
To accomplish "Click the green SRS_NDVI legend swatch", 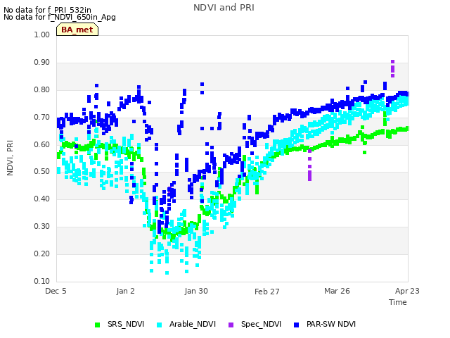I will click(98, 325).
